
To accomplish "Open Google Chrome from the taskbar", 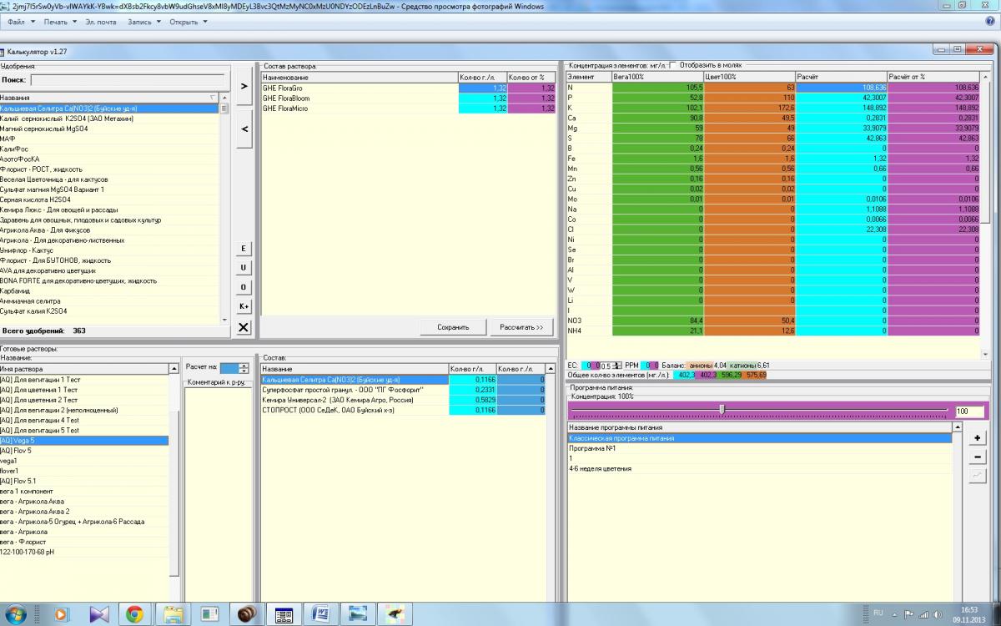I will click(134, 614).
